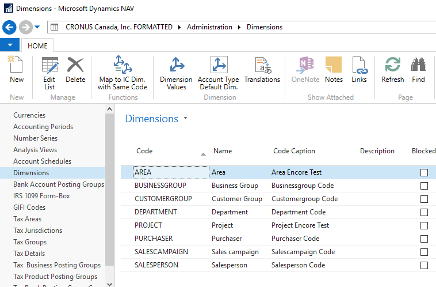This screenshot has height=287, width=436.
Task: Run Map to IC Dim. with Same Code
Action: [x=123, y=73]
